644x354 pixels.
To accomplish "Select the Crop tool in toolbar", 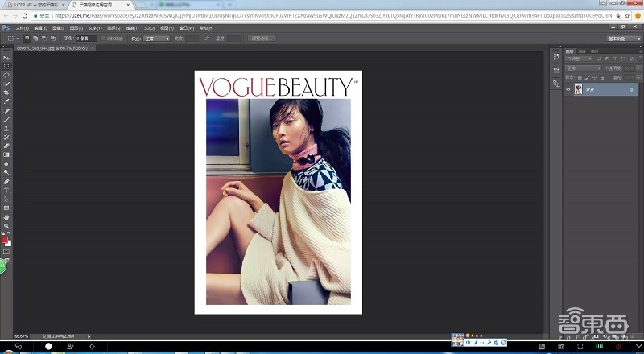I will (x=6, y=93).
